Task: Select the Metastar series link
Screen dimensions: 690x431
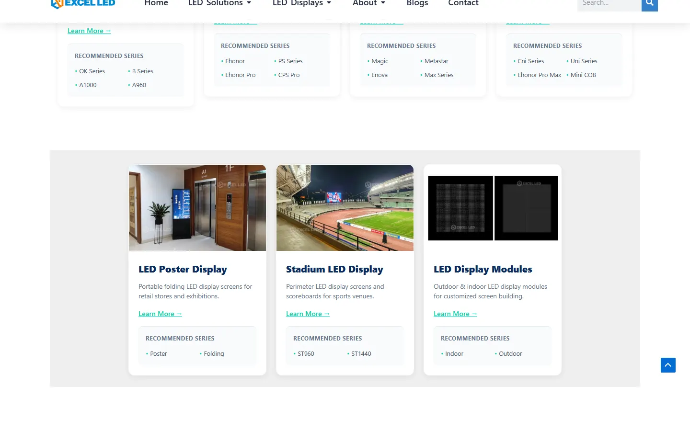Action: pos(436,61)
